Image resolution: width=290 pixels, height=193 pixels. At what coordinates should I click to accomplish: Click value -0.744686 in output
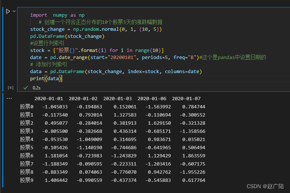coord(124,147)
